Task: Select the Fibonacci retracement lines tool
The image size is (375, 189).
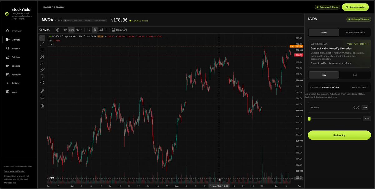Action: (42, 51)
